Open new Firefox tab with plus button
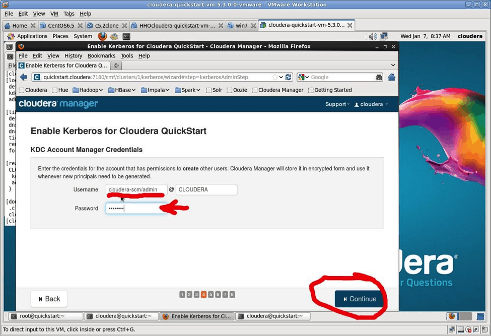This screenshot has height=336, width=491. (116, 65)
